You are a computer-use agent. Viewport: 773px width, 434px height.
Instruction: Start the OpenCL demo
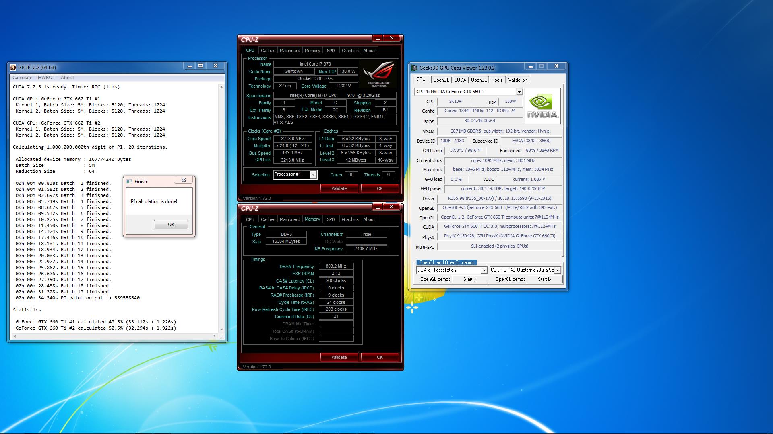544,279
